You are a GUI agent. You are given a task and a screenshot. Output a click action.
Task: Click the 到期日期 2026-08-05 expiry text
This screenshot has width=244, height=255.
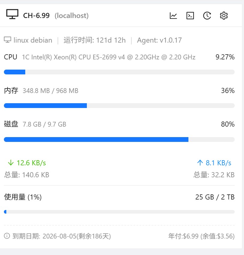(x=62, y=236)
